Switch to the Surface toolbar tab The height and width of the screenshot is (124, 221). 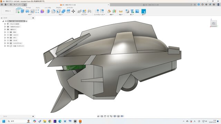[x=28, y=8]
